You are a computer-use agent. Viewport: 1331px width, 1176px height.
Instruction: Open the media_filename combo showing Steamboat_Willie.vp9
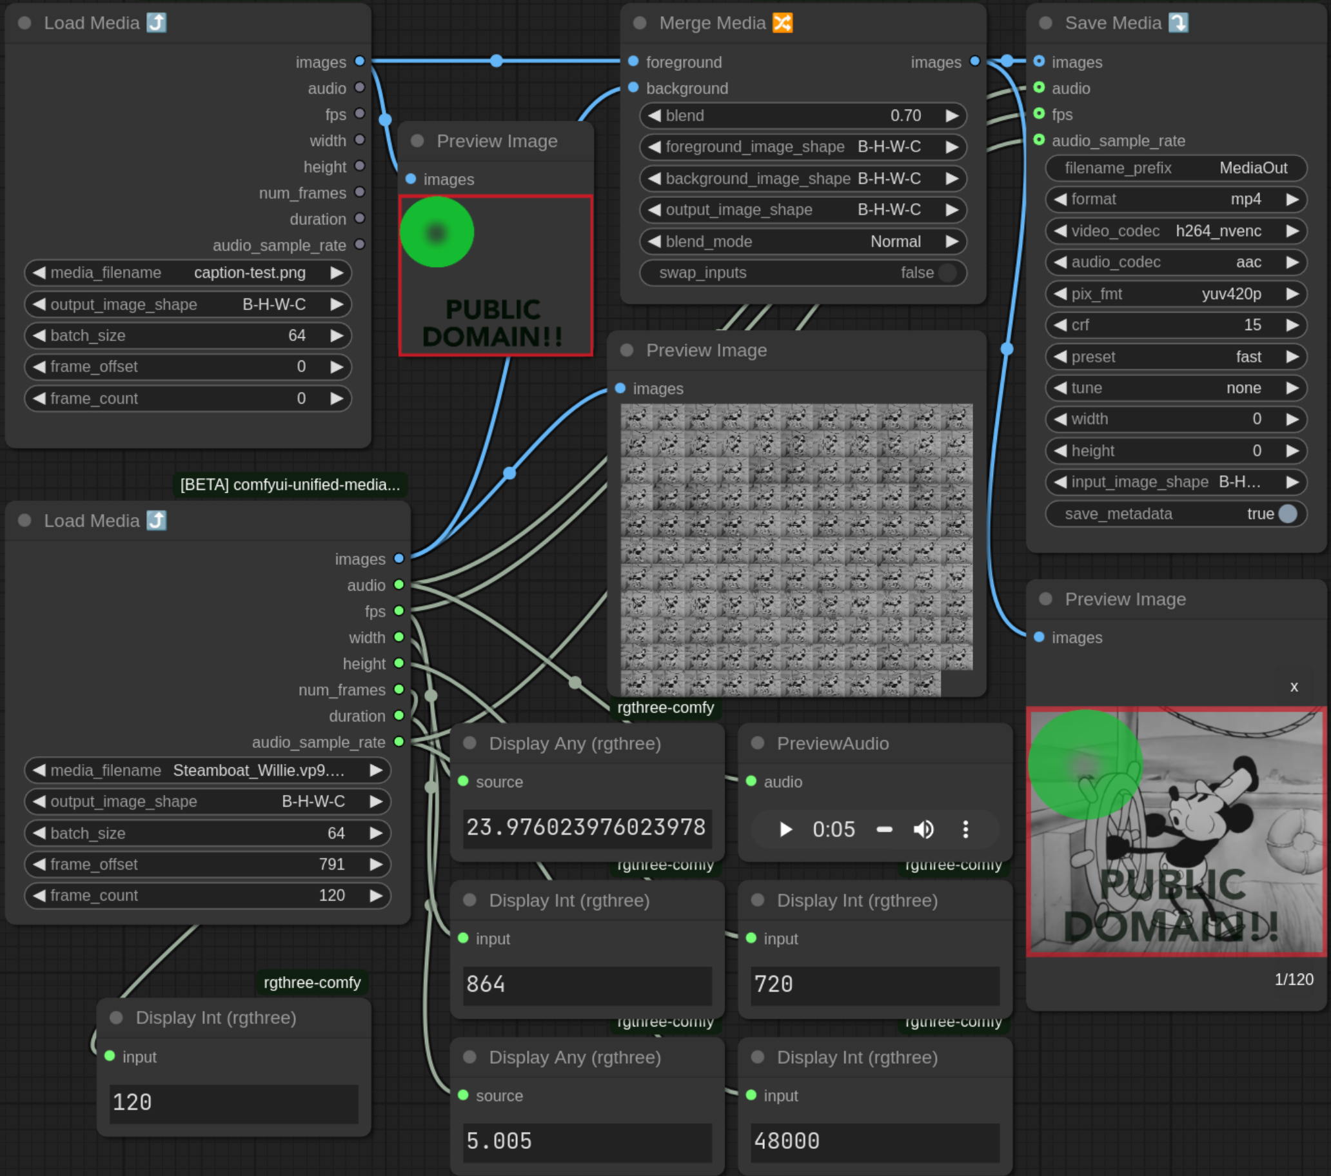(207, 770)
